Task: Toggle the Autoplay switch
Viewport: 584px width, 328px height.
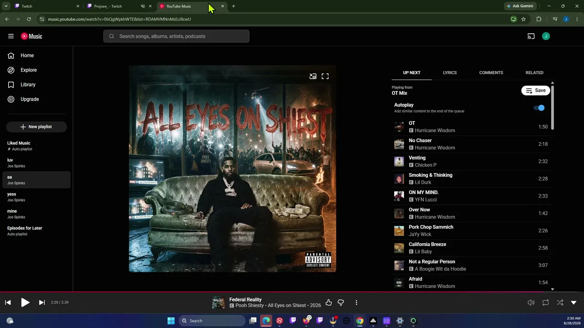Action: (539, 108)
